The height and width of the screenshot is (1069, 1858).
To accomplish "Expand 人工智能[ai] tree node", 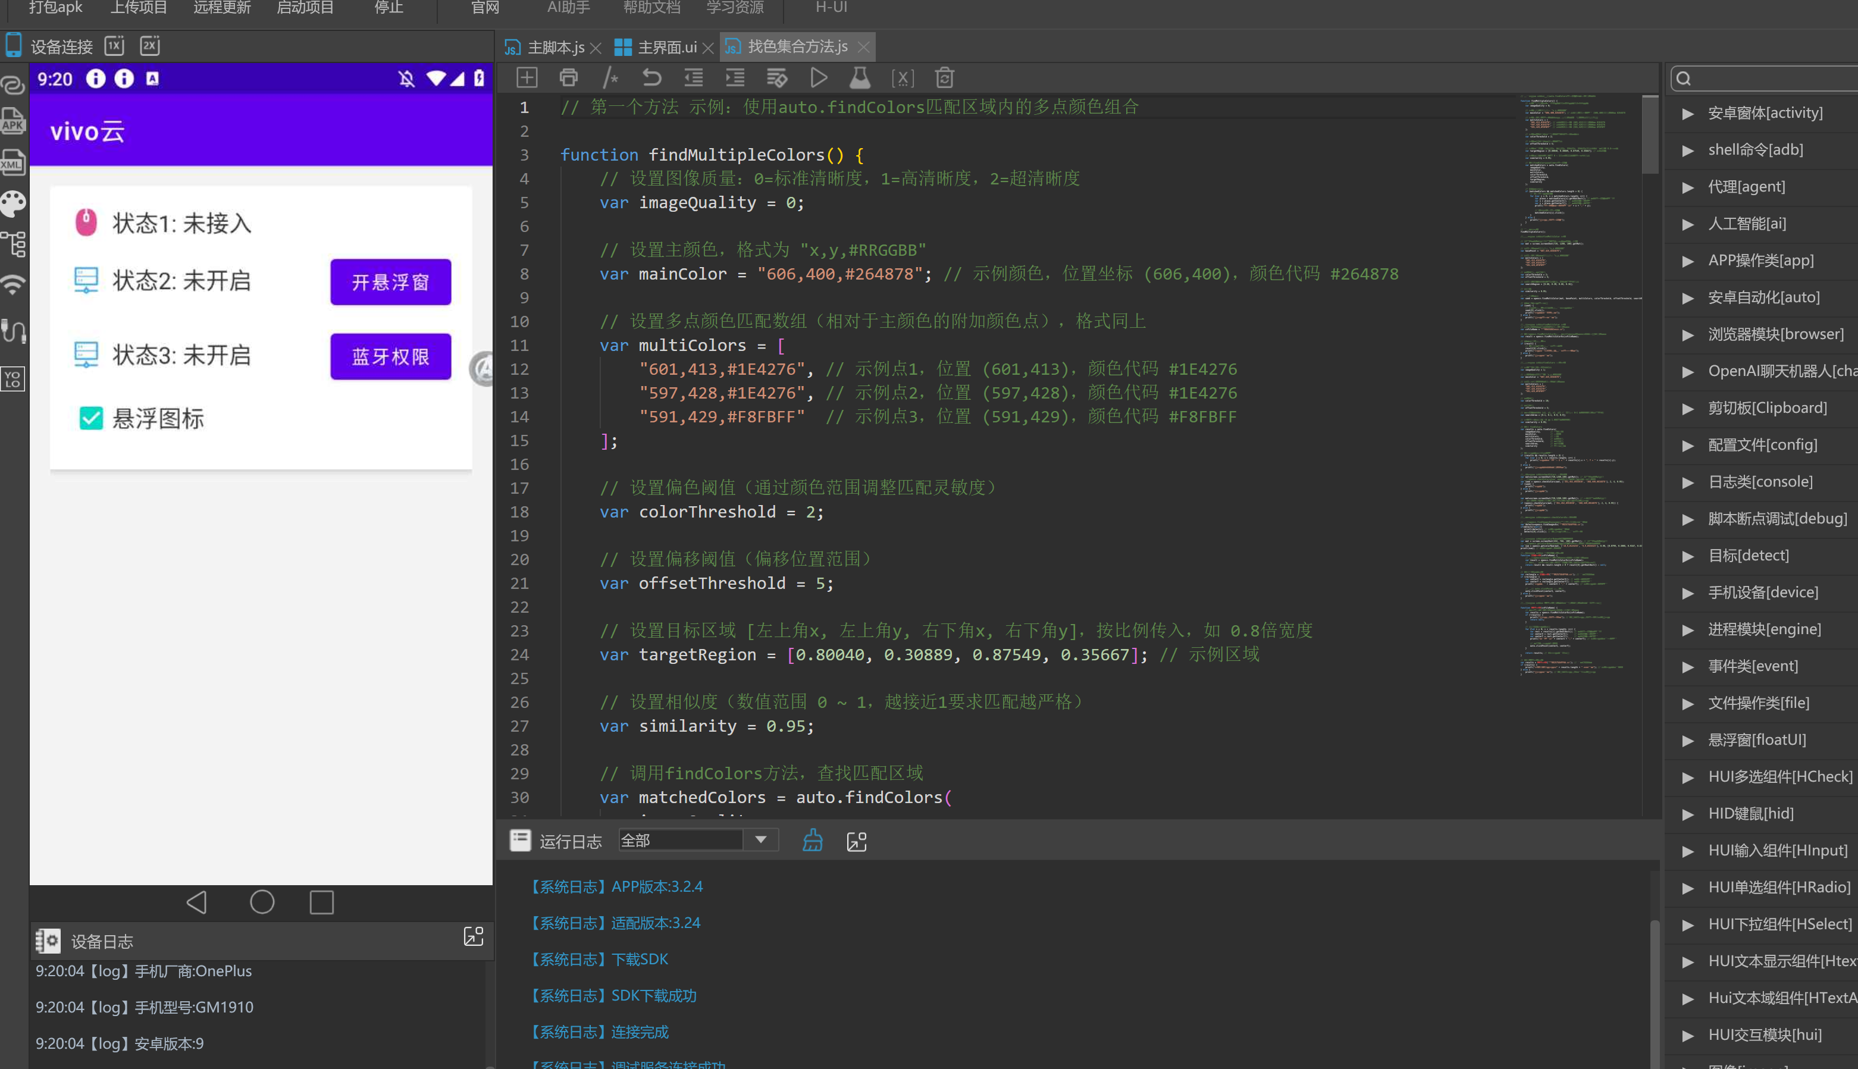I will tap(1688, 225).
